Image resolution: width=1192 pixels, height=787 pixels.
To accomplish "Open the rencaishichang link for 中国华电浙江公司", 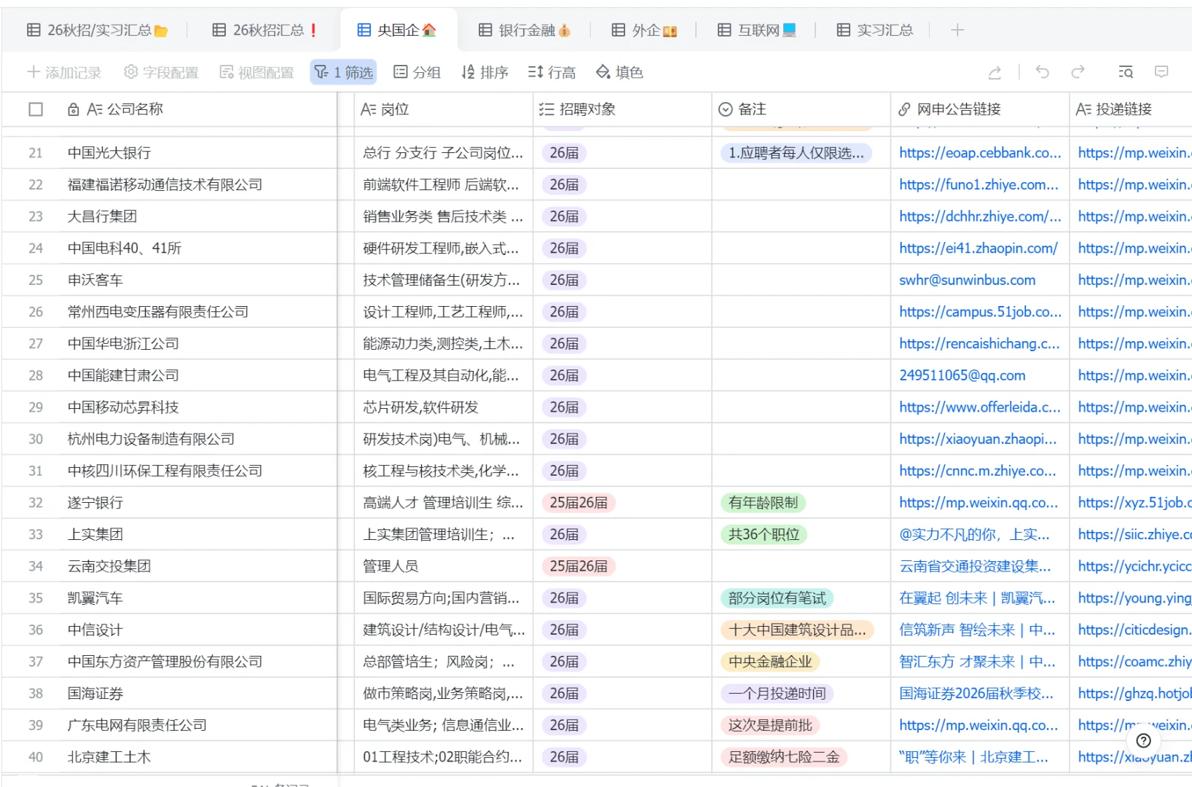I will coord(979,344).
